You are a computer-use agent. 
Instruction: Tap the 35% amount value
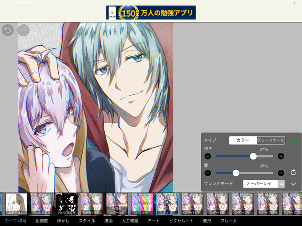pyautogui.click(x=264, y=166)
